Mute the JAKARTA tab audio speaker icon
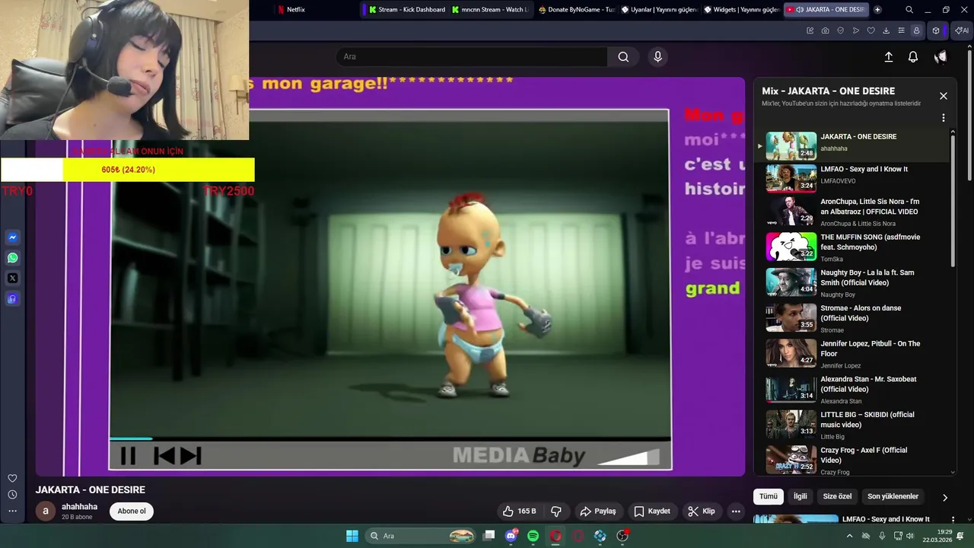The image size is (974, 548). [800, 10]
